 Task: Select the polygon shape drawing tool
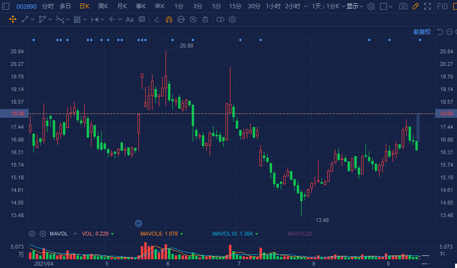point(43,19)
